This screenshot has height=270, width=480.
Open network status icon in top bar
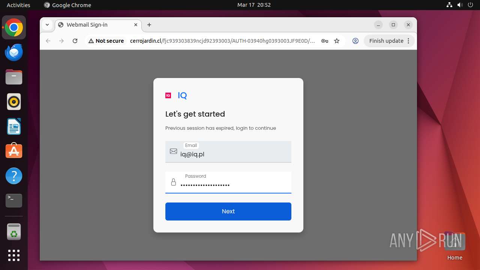pyautogui.click(x=450, y=5)
